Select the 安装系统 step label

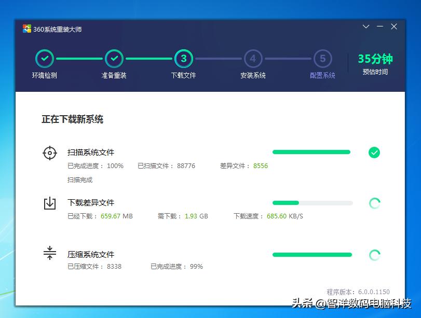point(253,75)
